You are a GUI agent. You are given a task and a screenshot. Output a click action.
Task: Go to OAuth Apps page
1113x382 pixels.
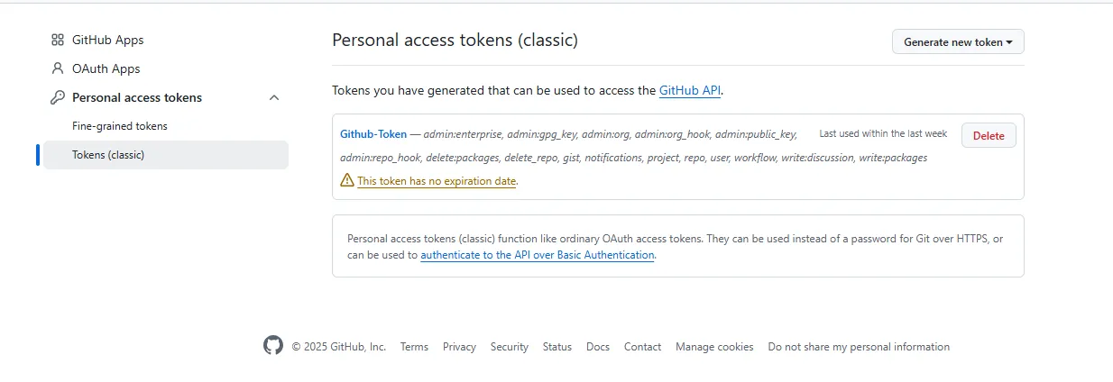click(106, 68)
